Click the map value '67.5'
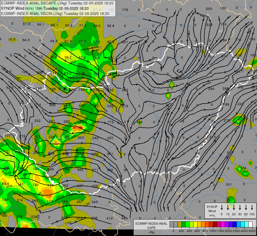This screenshot has width=257, height=236. pyautogui.click(x=27, y=24)
